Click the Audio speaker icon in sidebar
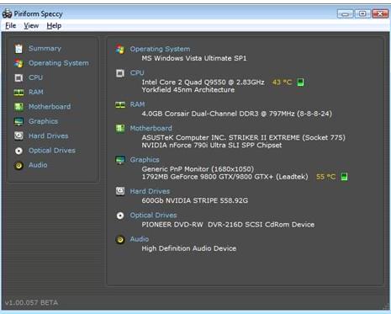This screenshot has width=391, height=314. [x=18, y=166]
